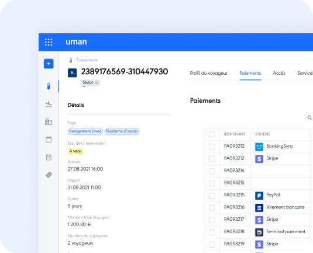Switch to Profil du voyageur tab
The image size is (313, 253).
[209, 73]
